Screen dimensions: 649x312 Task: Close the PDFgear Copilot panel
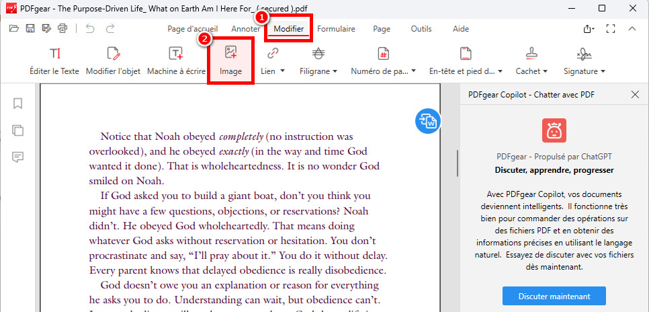click(x=635, y=95)
